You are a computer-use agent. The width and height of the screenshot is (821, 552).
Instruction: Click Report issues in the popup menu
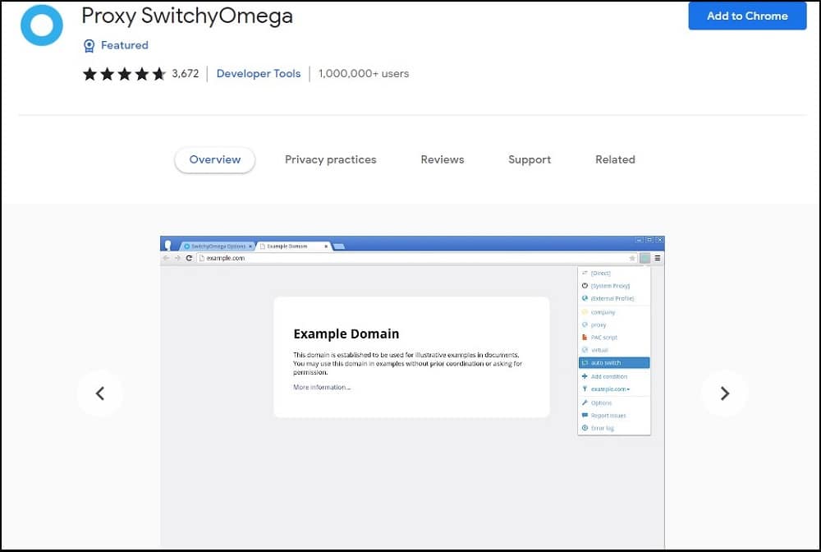(x=614, y=416)
